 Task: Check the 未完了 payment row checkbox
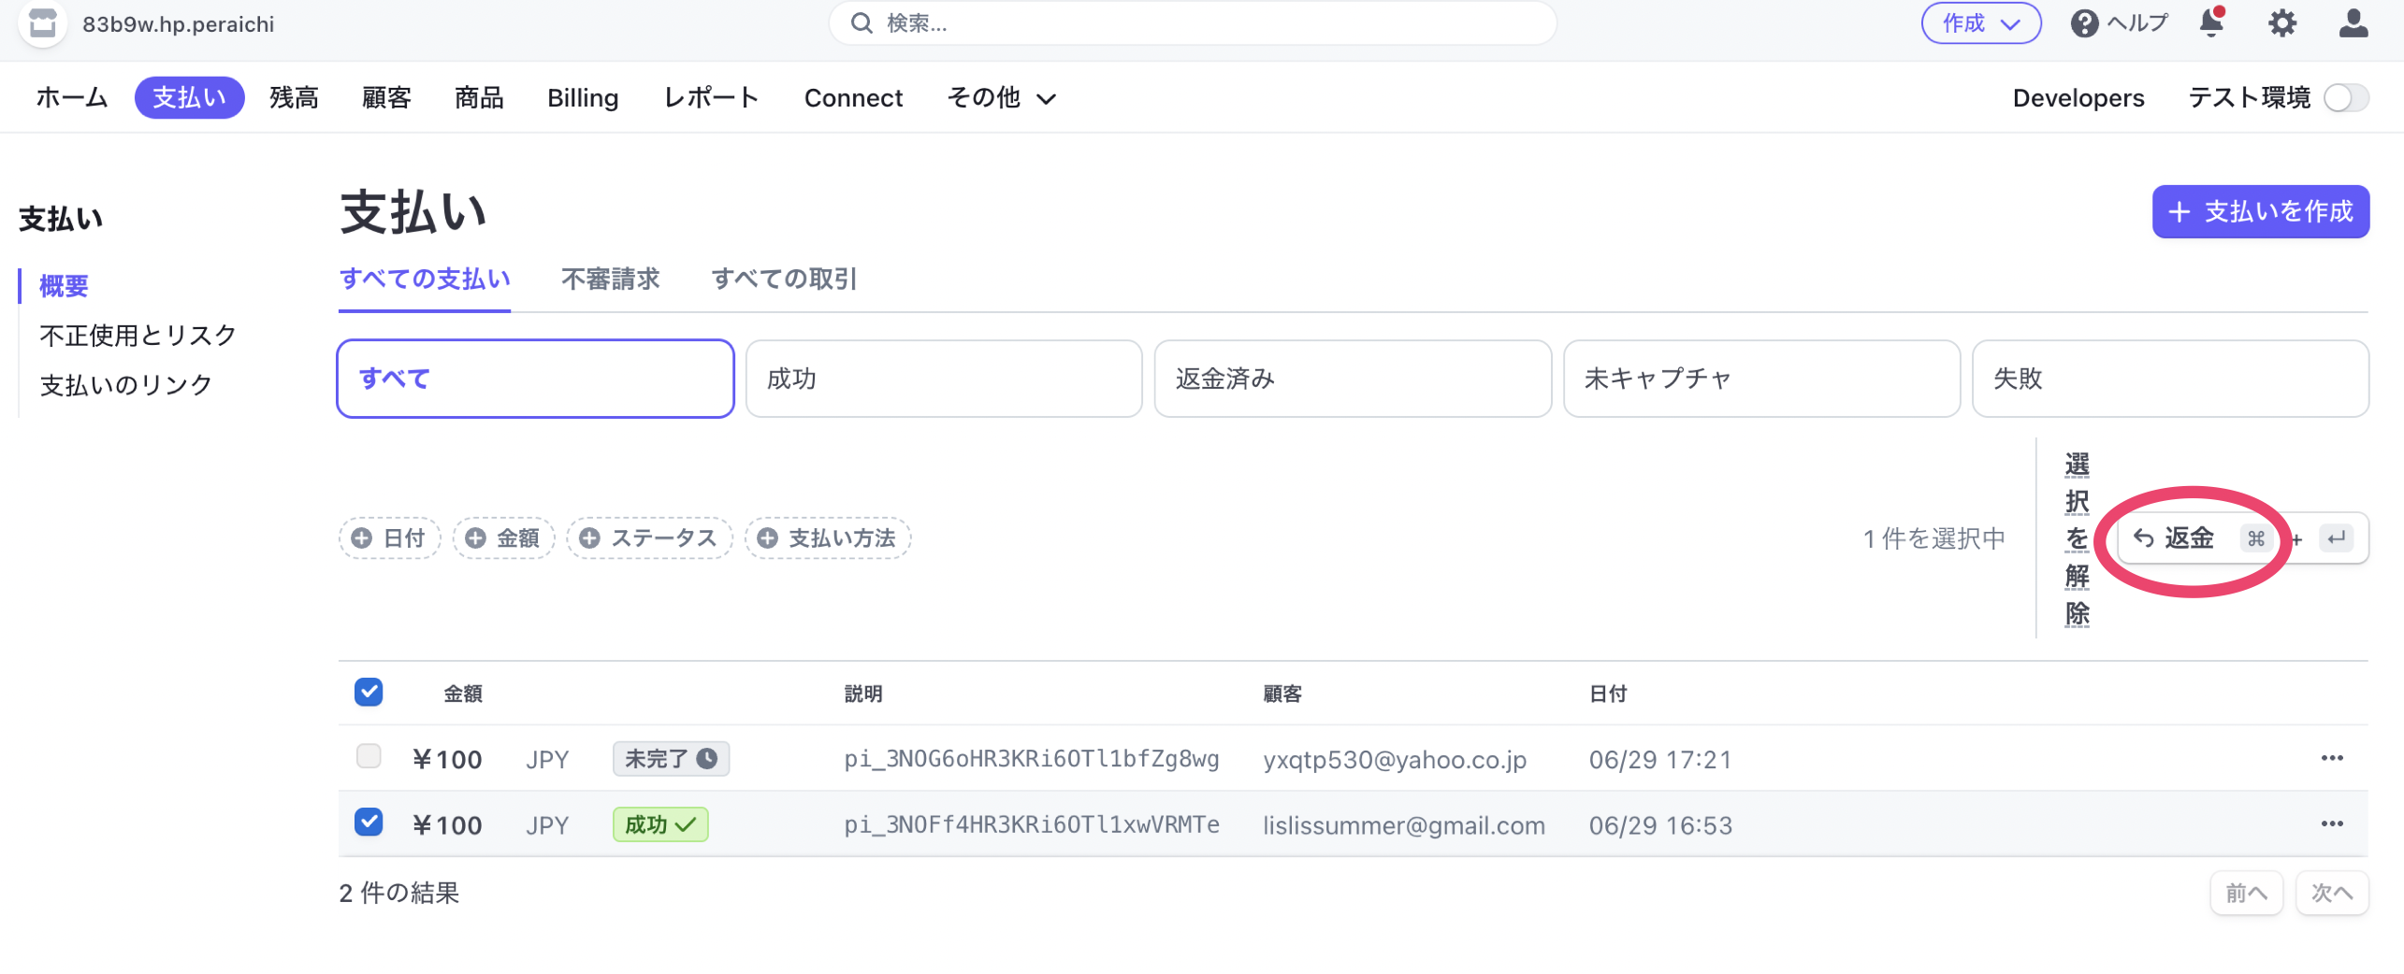tap(369, 755)
